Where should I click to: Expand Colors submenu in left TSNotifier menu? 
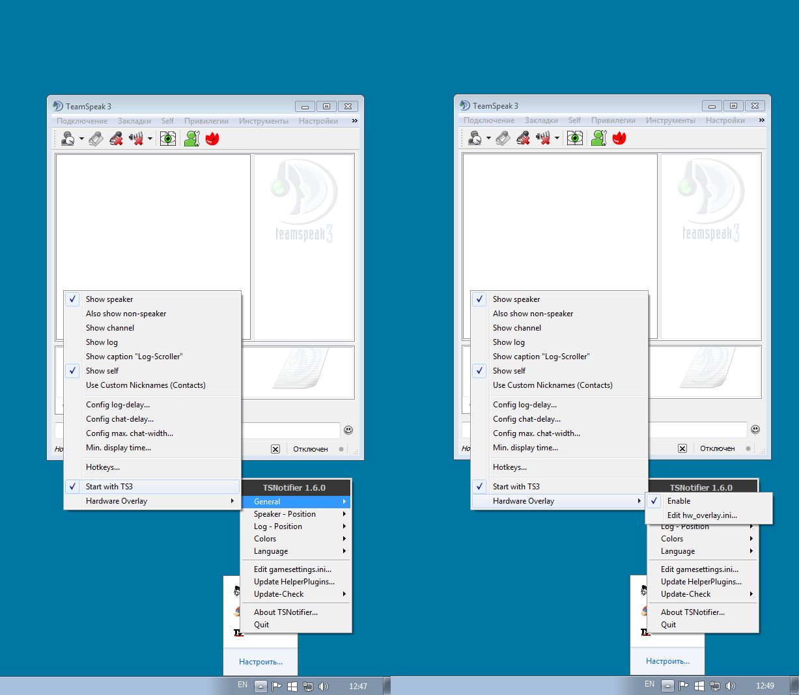[296, 539]
